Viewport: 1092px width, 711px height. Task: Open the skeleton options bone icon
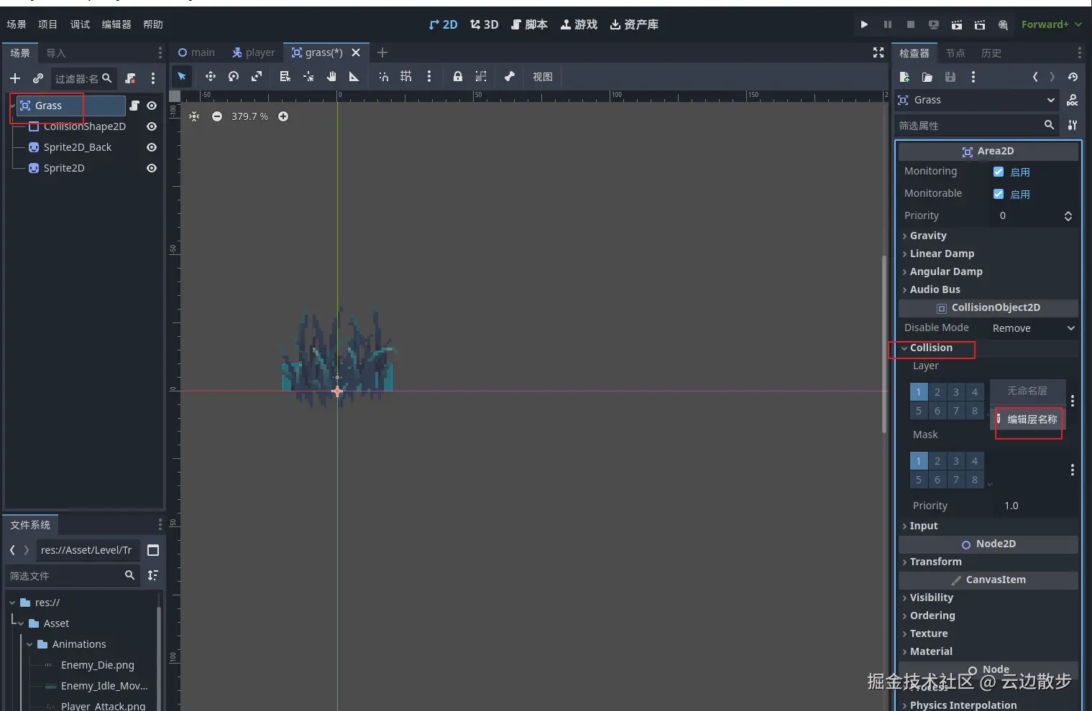click(509, 76)
